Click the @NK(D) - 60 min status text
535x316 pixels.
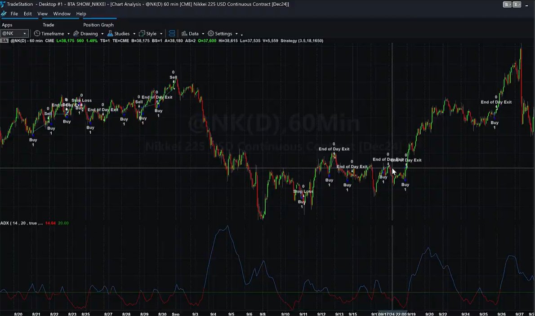point(27,40)
